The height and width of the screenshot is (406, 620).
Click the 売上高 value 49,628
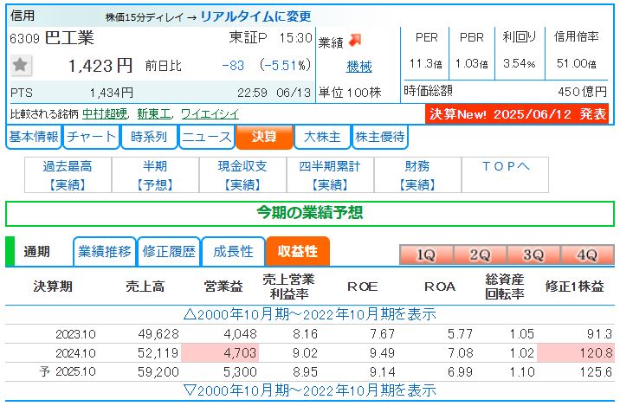pyautogui.click(x=158, y=334)
